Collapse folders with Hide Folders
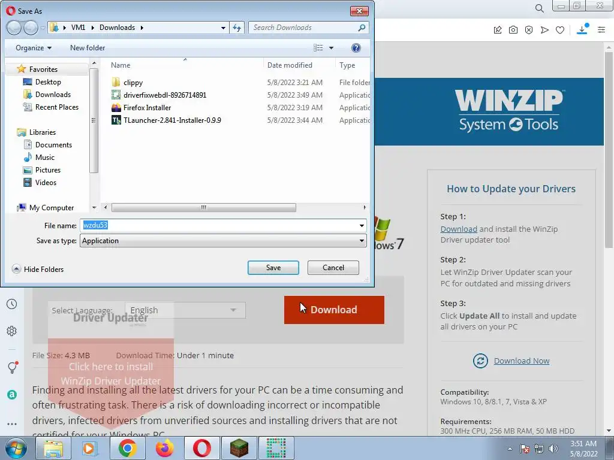This screenshot has width=614, height=460. point(38,269)
